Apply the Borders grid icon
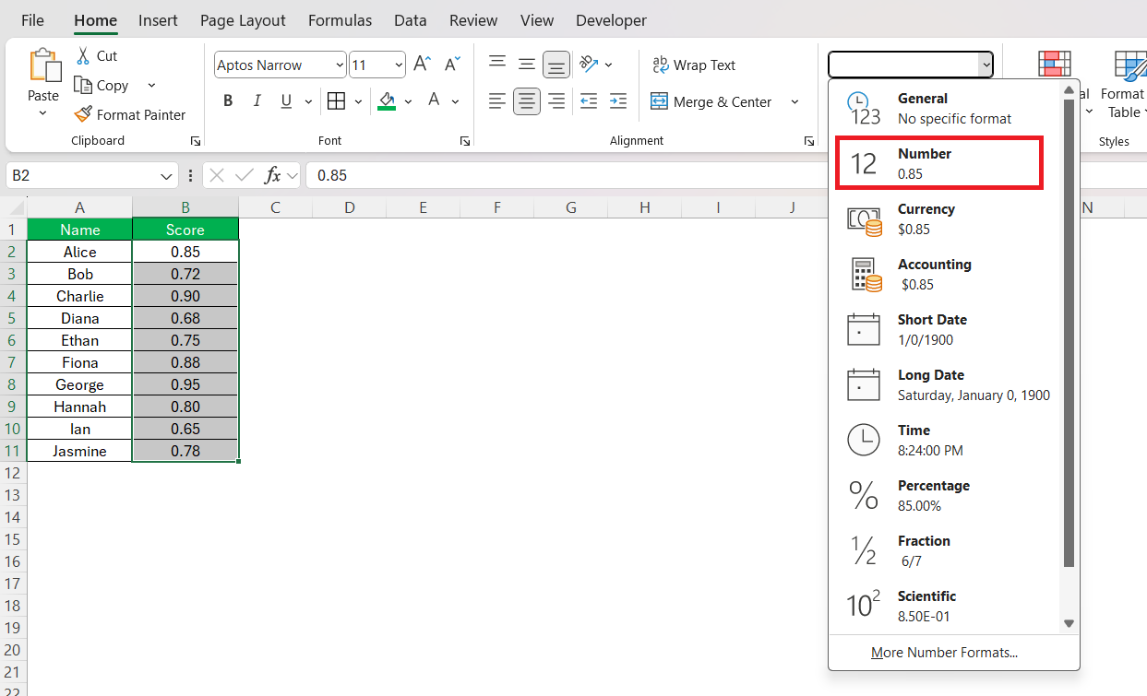Viewport: 1147px width, 696px height. 336,101
